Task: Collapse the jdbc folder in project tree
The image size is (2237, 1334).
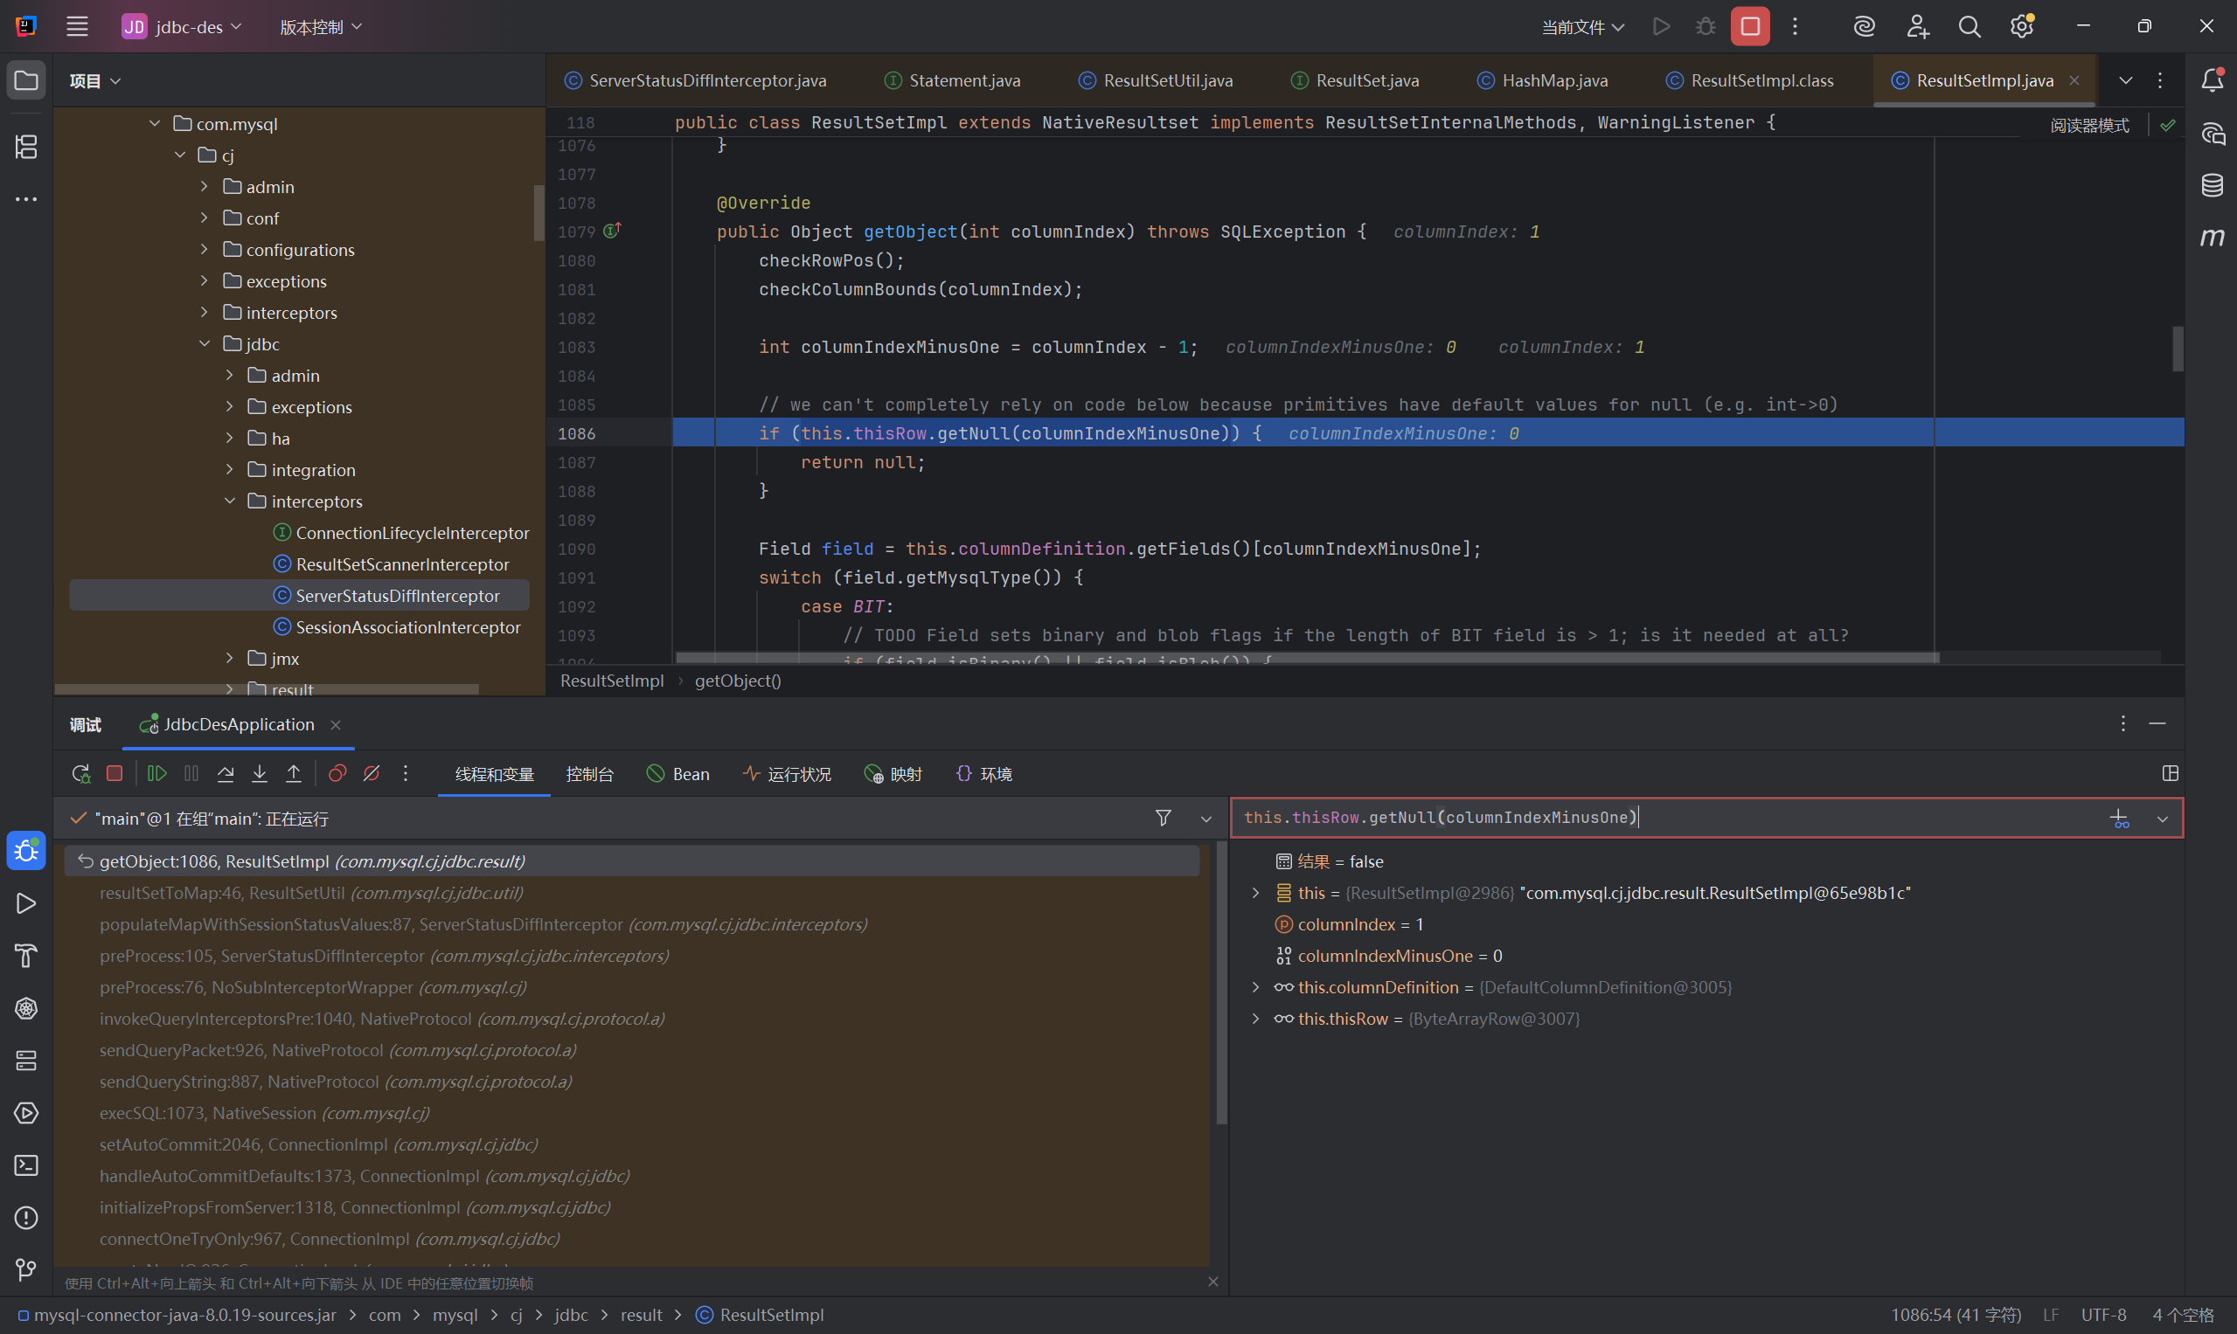Action: point(205,344)
